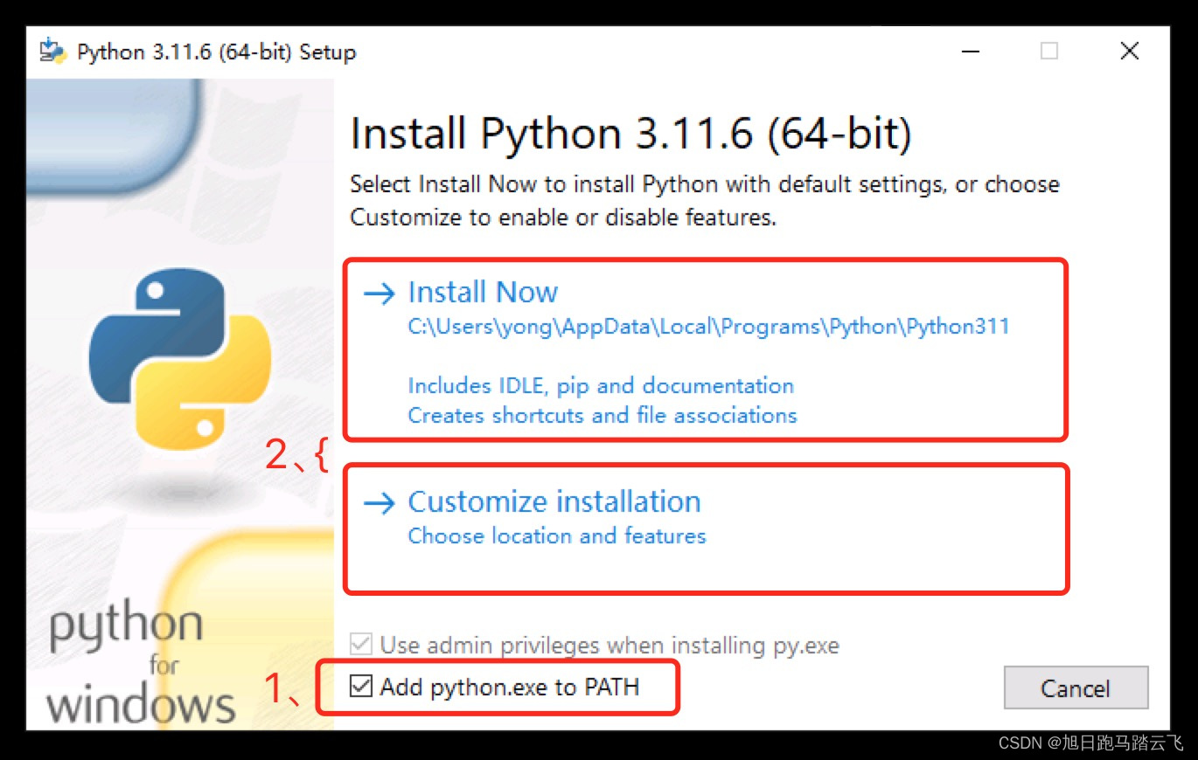Click the Cancel button
The width and height of the screenshot is (1198, 760).
[x=1076, y=688]
